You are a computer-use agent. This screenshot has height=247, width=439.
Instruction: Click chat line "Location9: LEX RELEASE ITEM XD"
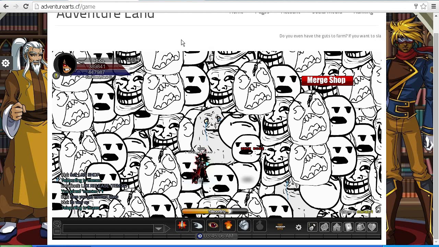point(94,186)
